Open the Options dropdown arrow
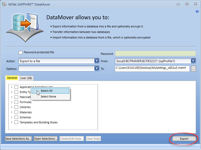The width and height of the screenshot is (201, 150). (97, 69)
